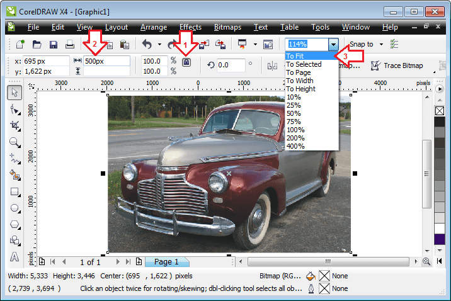Open the Snap to dropdown
This screenshot has height=301, width=451.
pyautogui.click(x=365, y=45)
